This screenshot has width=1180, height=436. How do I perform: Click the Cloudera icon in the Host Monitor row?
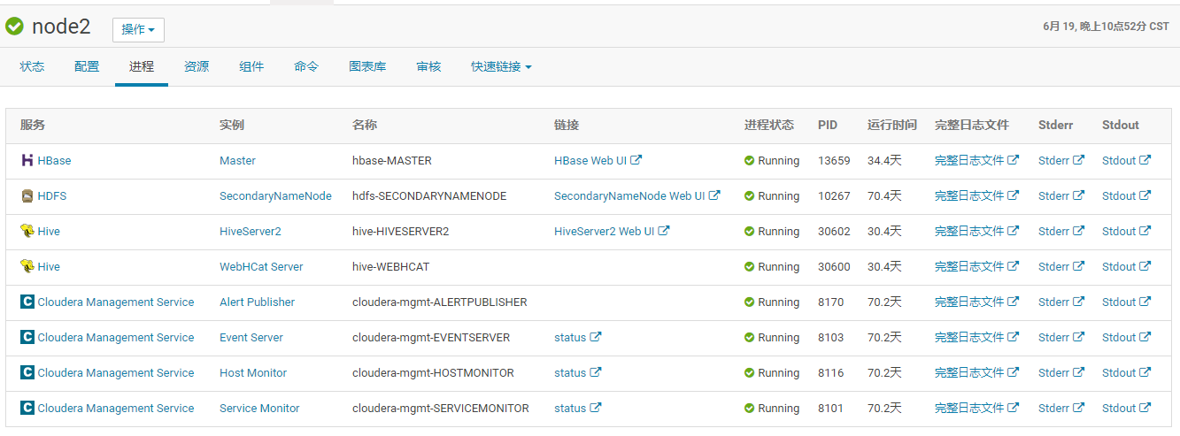[x=27, y=373]
